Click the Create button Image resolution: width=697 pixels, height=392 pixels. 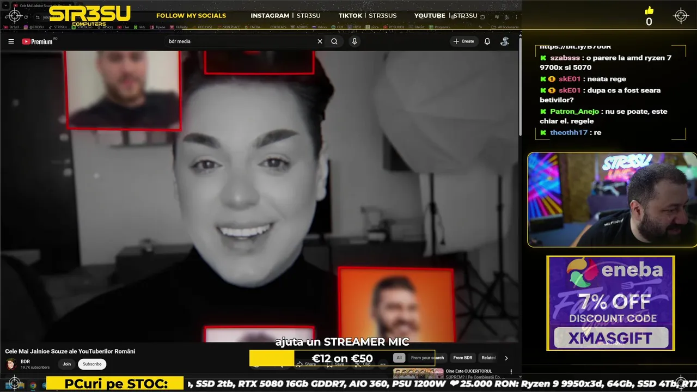pos(464,41)
